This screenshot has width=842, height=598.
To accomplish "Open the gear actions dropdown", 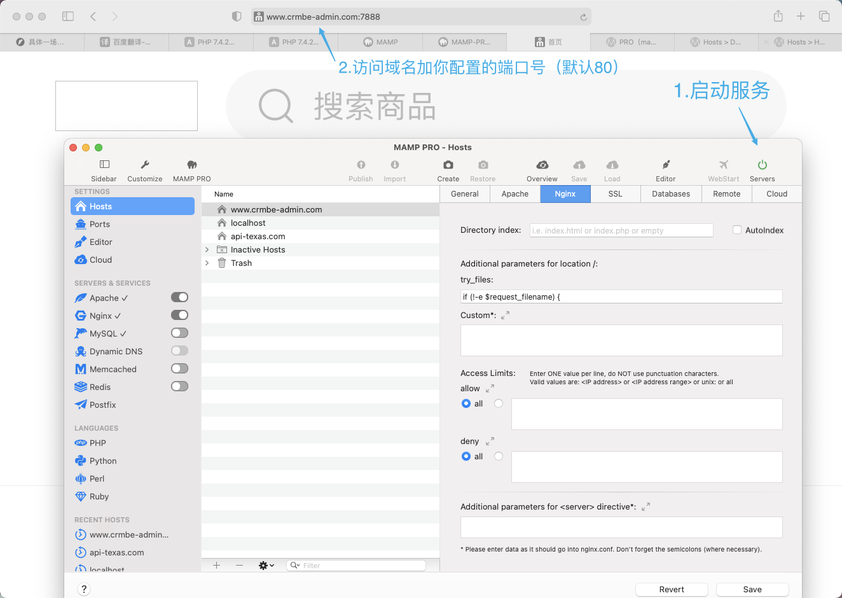I will coord(266,565).
